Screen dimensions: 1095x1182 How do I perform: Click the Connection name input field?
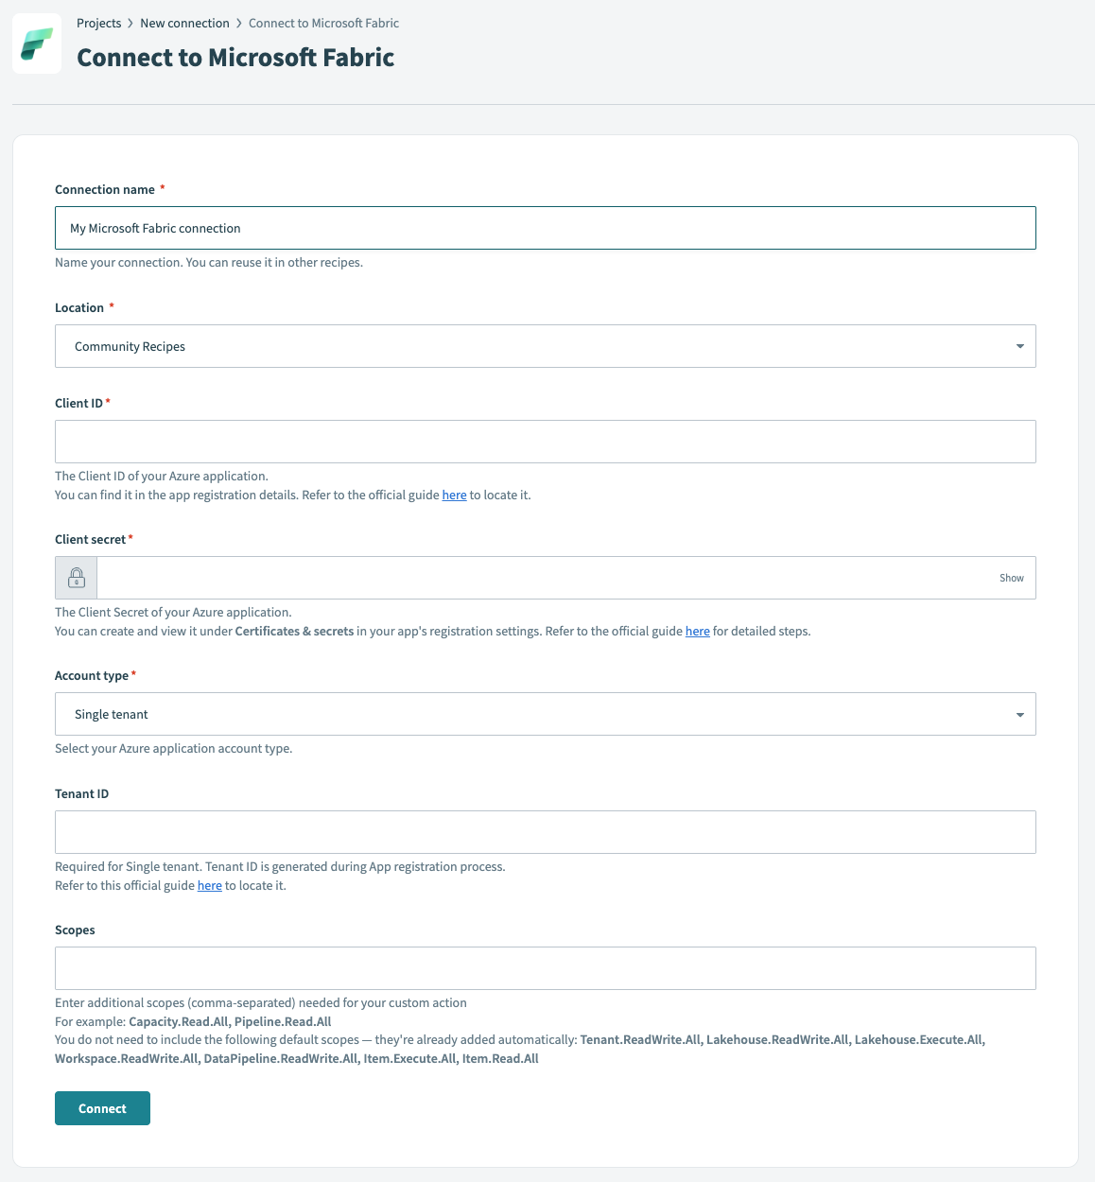pos(545,228)
